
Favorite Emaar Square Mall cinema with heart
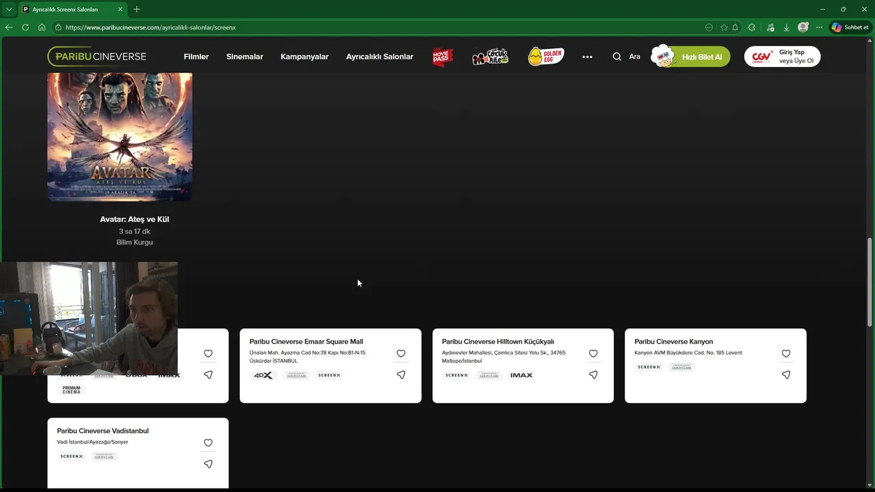(x=401, y=353)
